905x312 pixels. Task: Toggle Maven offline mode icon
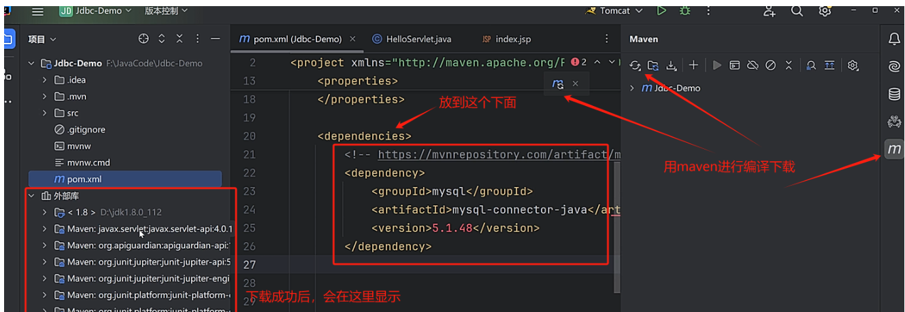tap(753, 65)
